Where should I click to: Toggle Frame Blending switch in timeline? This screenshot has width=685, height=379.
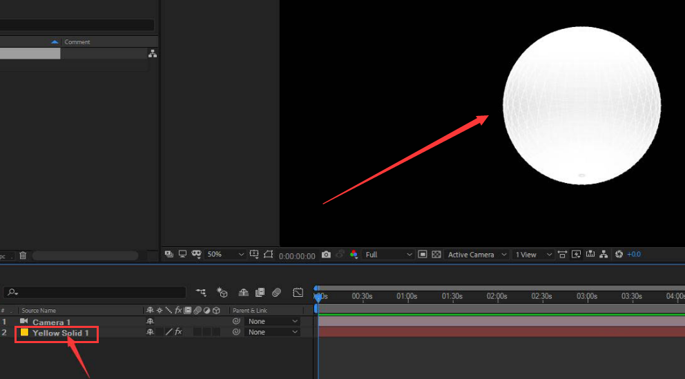tap(260, 293)
